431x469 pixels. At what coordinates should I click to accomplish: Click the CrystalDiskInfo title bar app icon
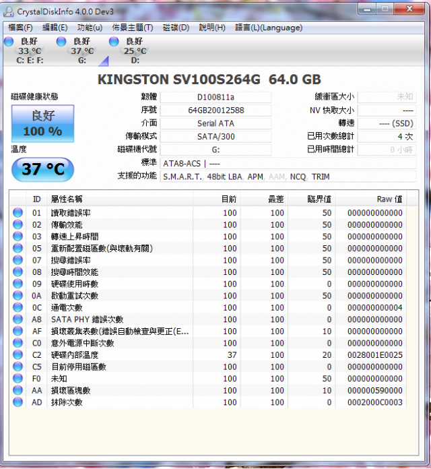[x=9, y=11]
